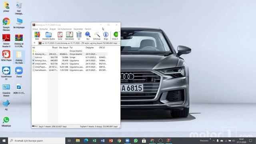Select the Among Us.exe application row
Viewport: 256px width, 144px height.
pos(70,60)
